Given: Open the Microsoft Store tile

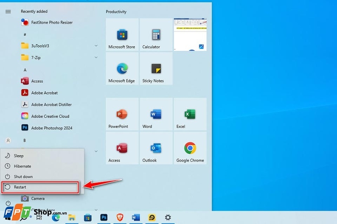Looking at the screenshot, I should 122,34.
